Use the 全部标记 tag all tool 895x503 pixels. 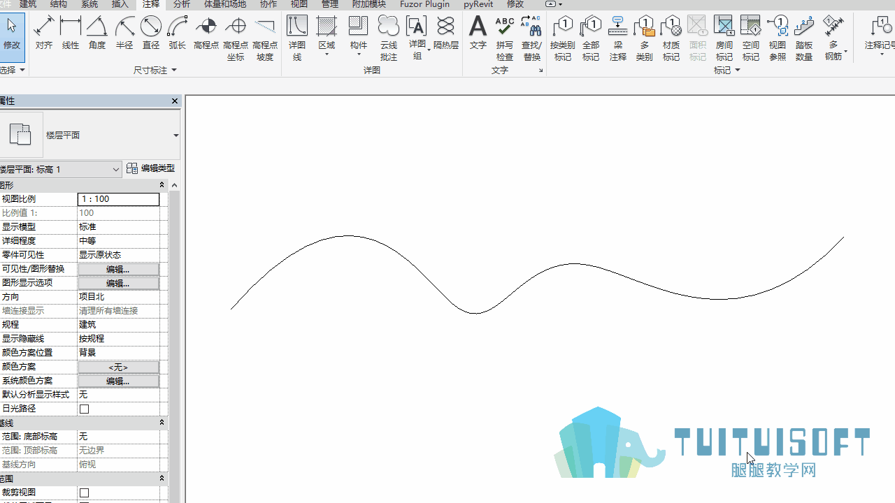pyautogui.click(x=591, y=38)
